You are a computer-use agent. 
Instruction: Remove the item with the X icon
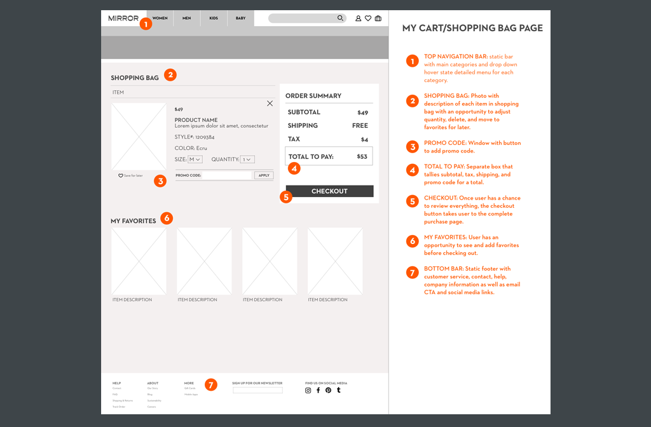(x=270, y=104)
